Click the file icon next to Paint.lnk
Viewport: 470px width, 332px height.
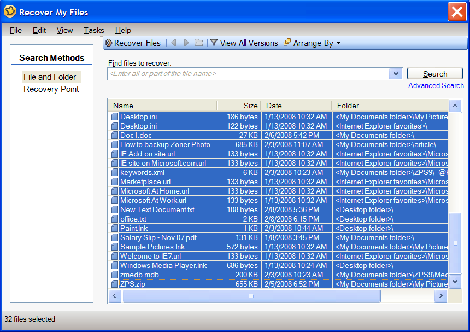(115, 228)
